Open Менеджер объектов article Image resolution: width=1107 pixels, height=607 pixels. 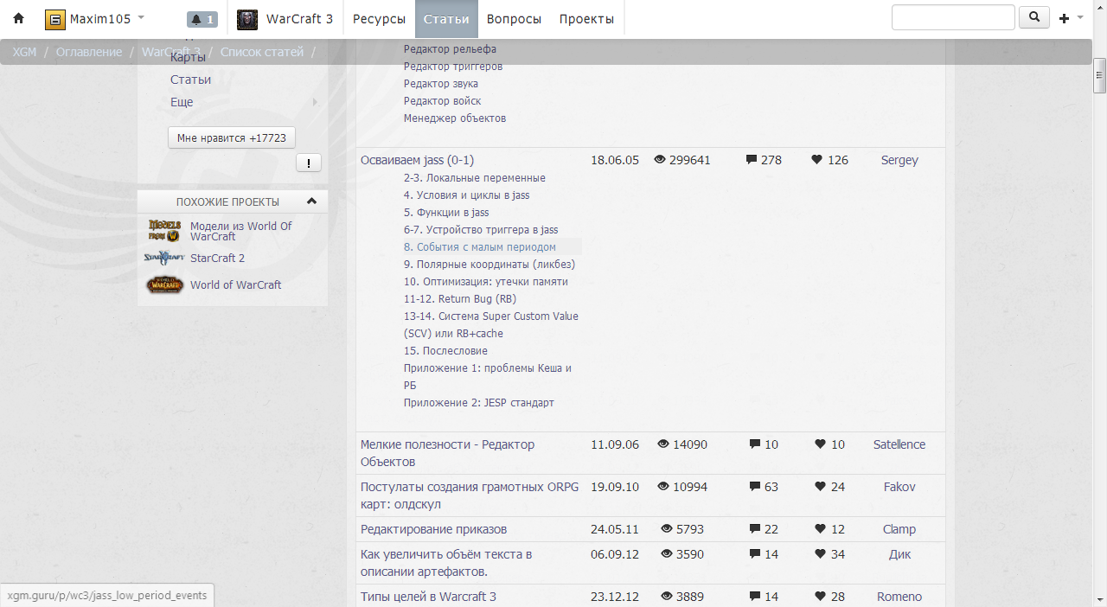[x=455, y=118]
